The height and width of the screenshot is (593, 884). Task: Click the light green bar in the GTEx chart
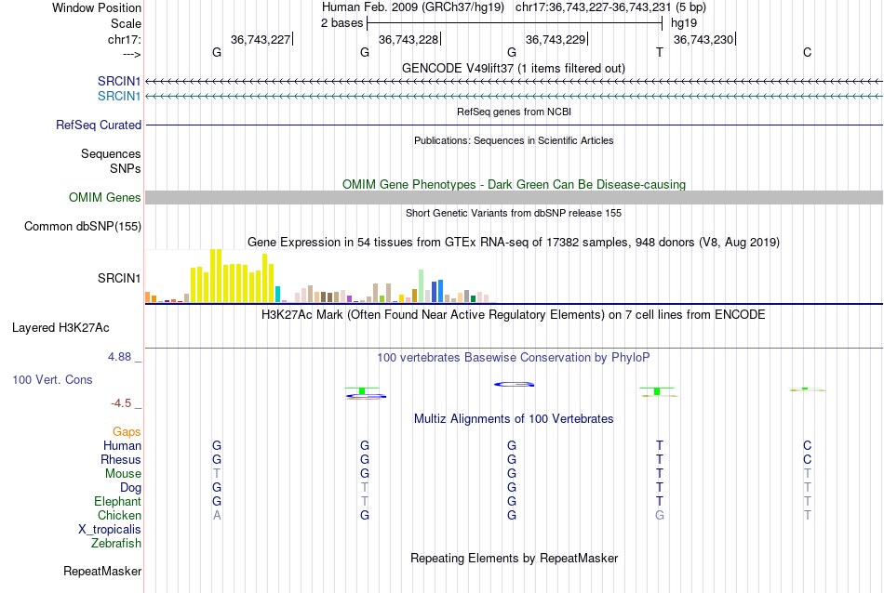point(422,286)
